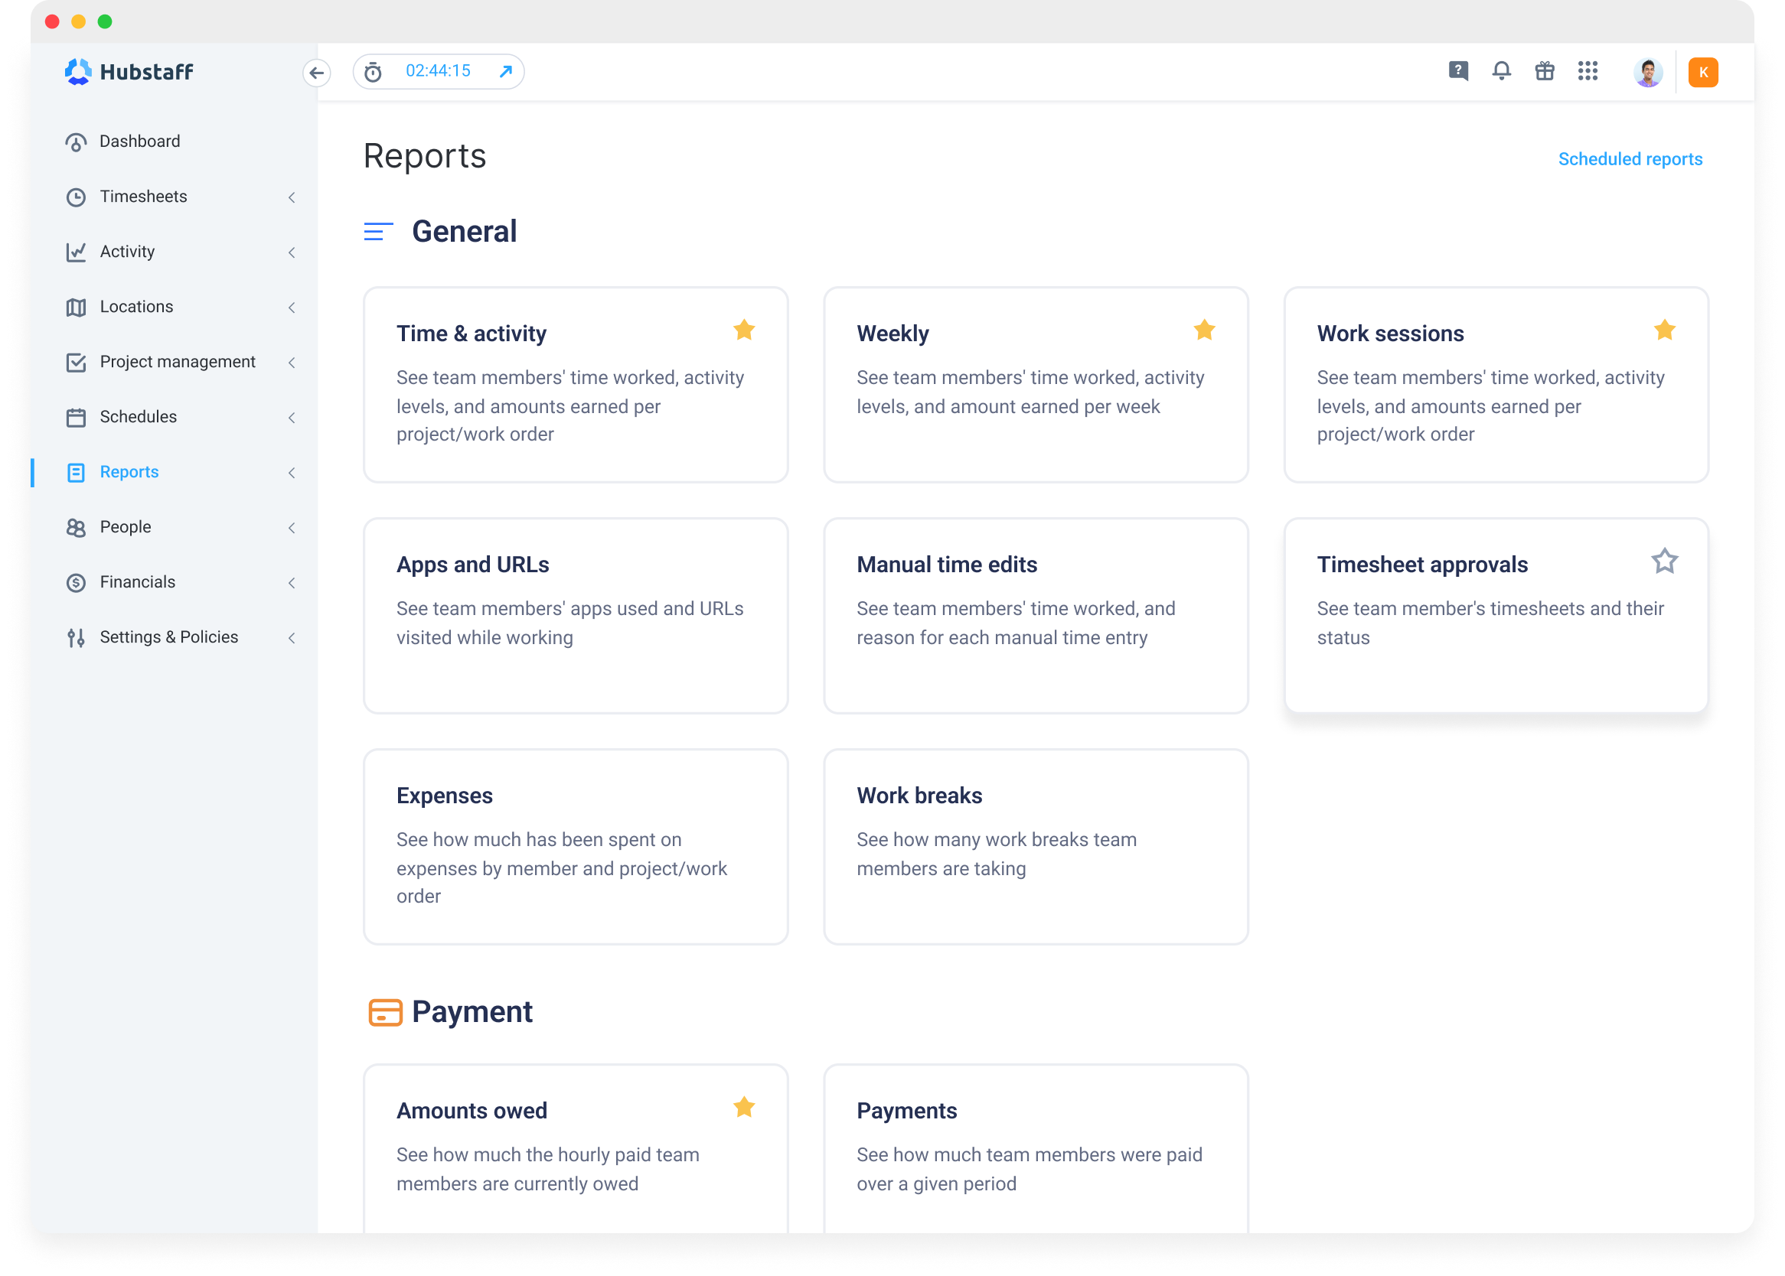Click the Hubstaff logo
Screen dimensions: 1785x1276
129,71
